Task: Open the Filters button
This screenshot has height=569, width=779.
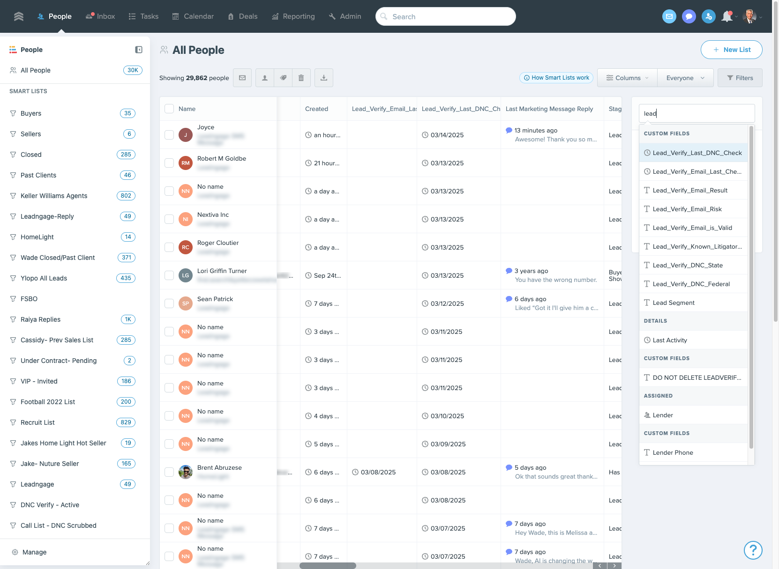Action: [x=740, y=78]
